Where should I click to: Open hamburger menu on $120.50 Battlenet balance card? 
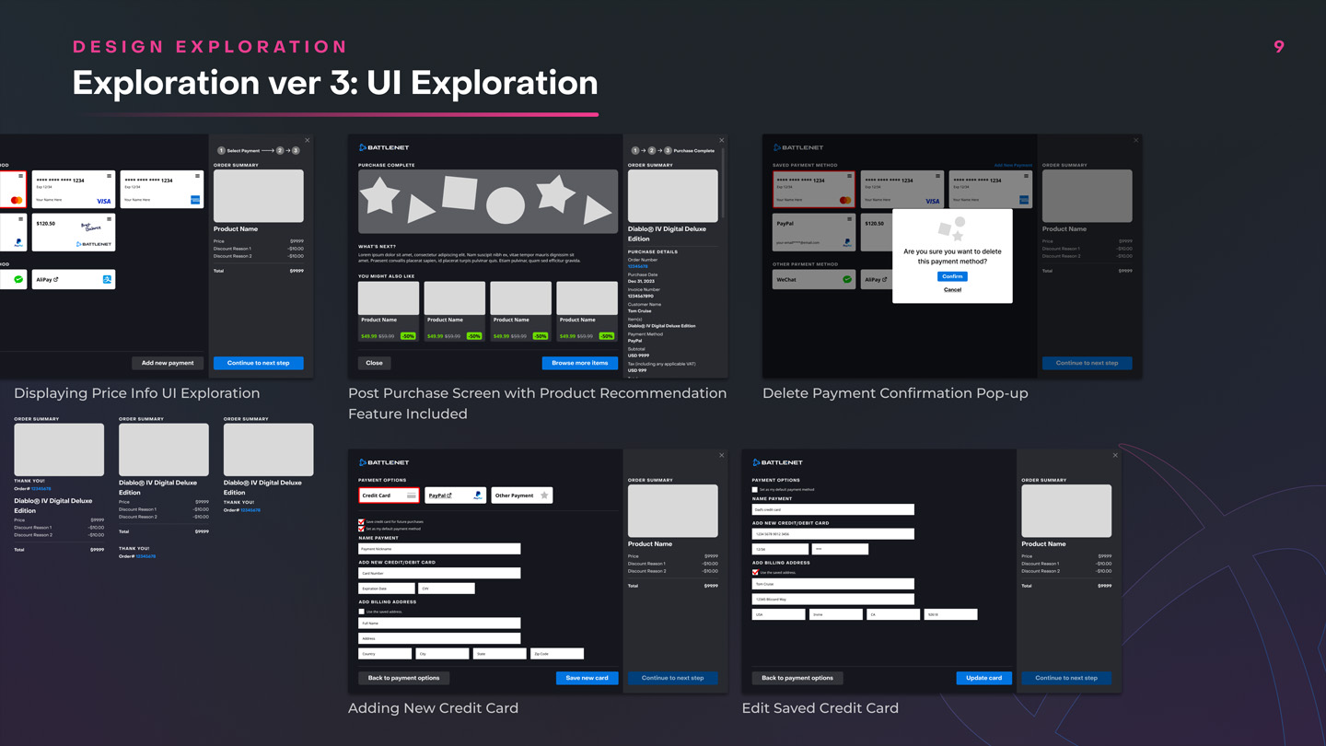pos(109,219)
